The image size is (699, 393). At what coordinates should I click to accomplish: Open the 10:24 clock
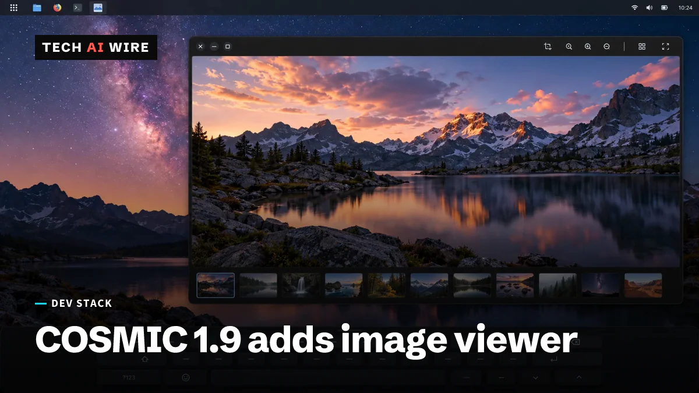(686, 8)
